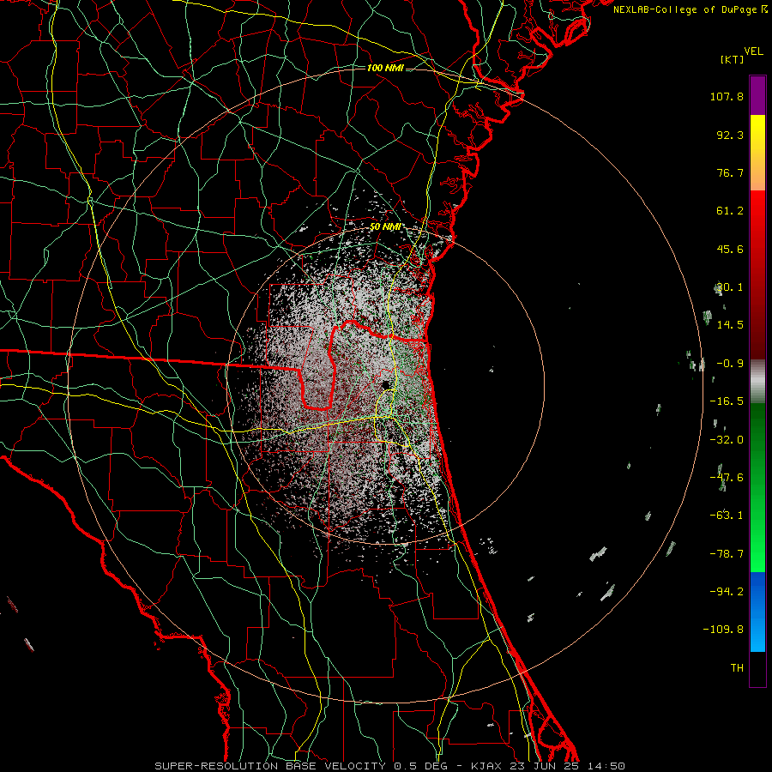Click the -32.0 scale value
The image size is (772, 772).
(727, 440)
